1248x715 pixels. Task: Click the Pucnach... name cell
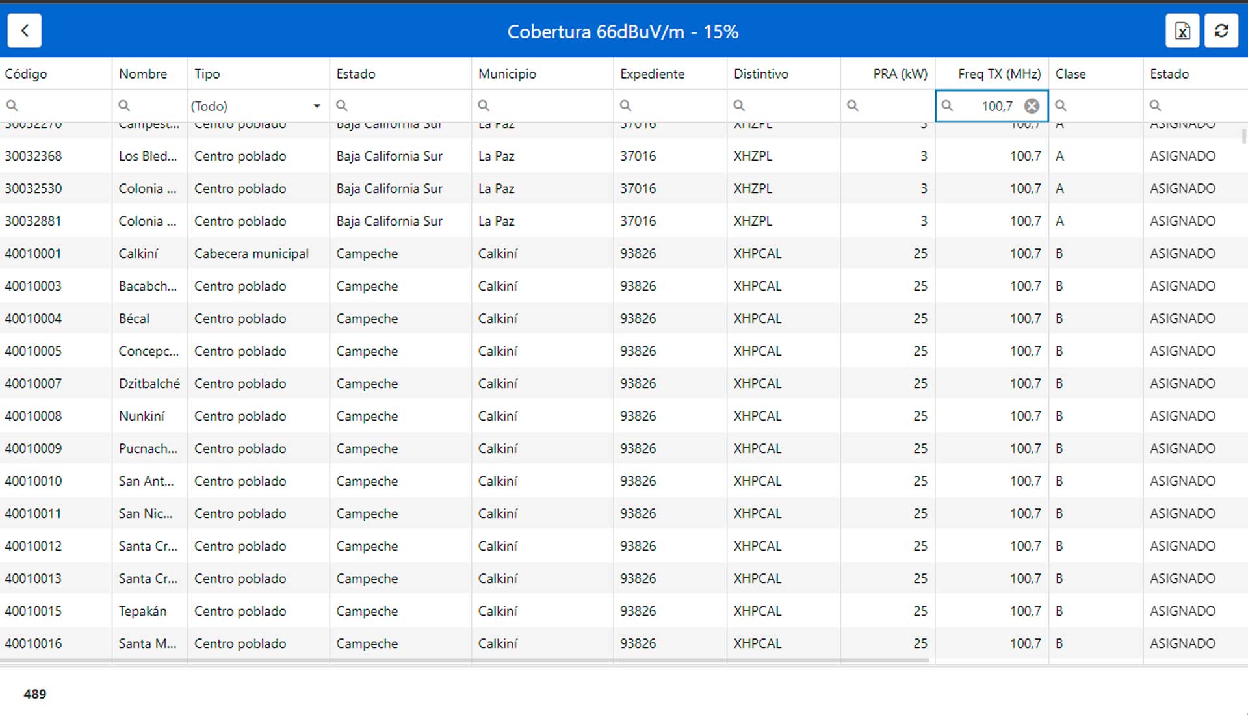pyautogui.click(x=149, y=448)
